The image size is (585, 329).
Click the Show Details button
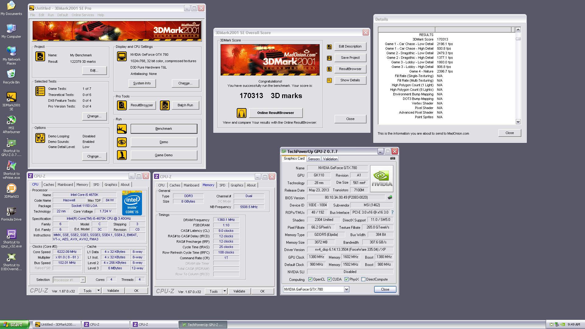[350, 80]
